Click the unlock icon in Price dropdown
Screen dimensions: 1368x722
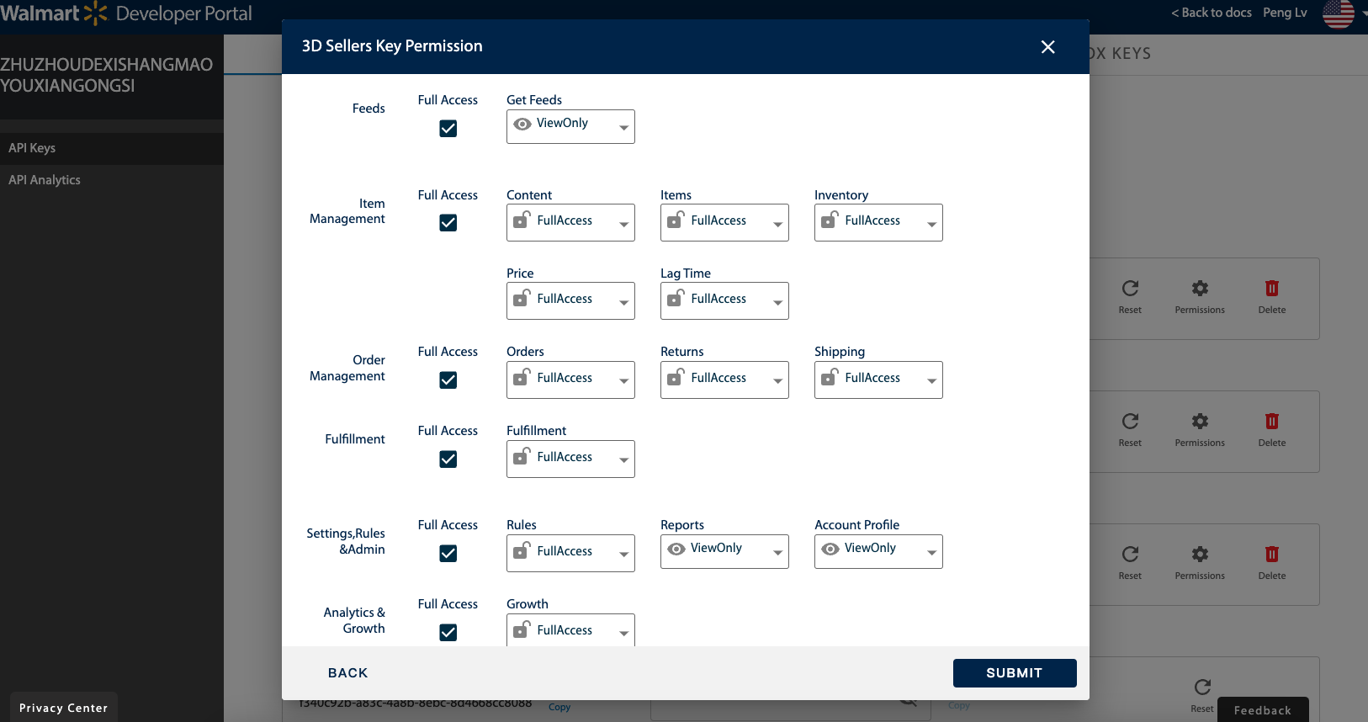[522, 298]
